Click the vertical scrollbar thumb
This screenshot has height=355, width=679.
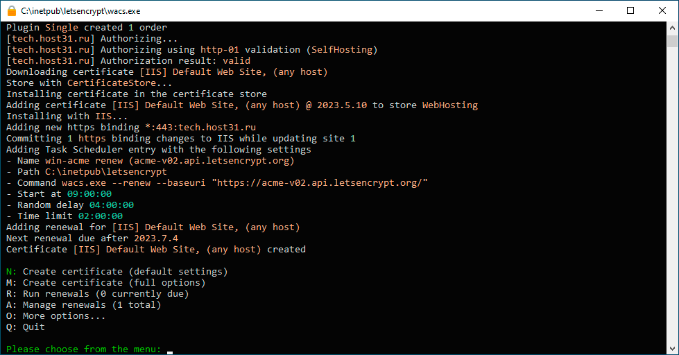pyautogui.click(x=672, y=42)
